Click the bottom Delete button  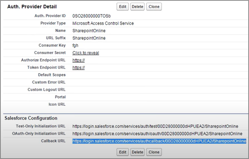tap(138, 152)
